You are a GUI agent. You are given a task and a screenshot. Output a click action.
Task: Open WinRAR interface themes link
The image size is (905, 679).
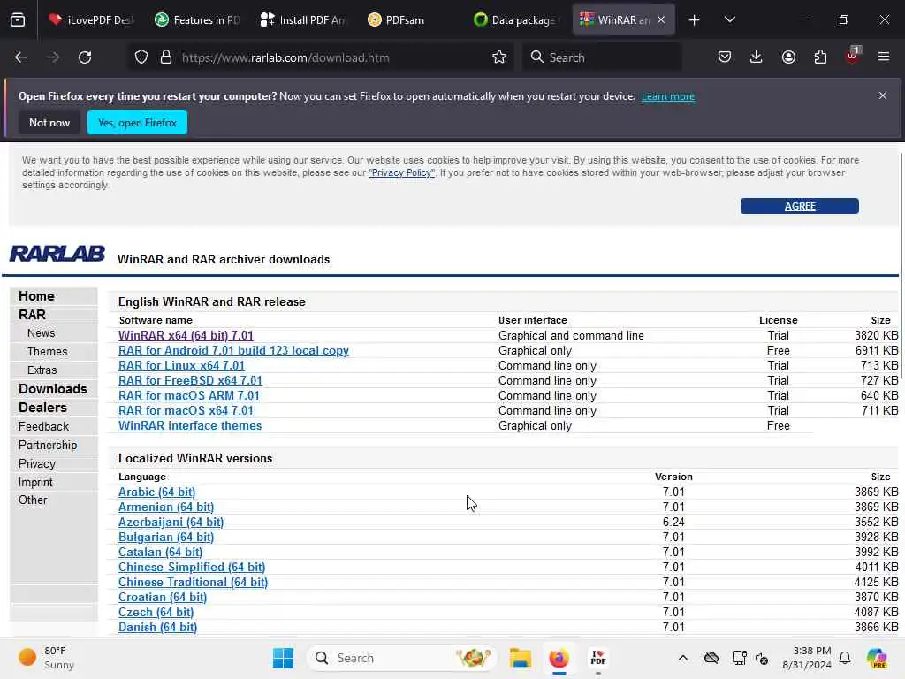tap(190, 425)
